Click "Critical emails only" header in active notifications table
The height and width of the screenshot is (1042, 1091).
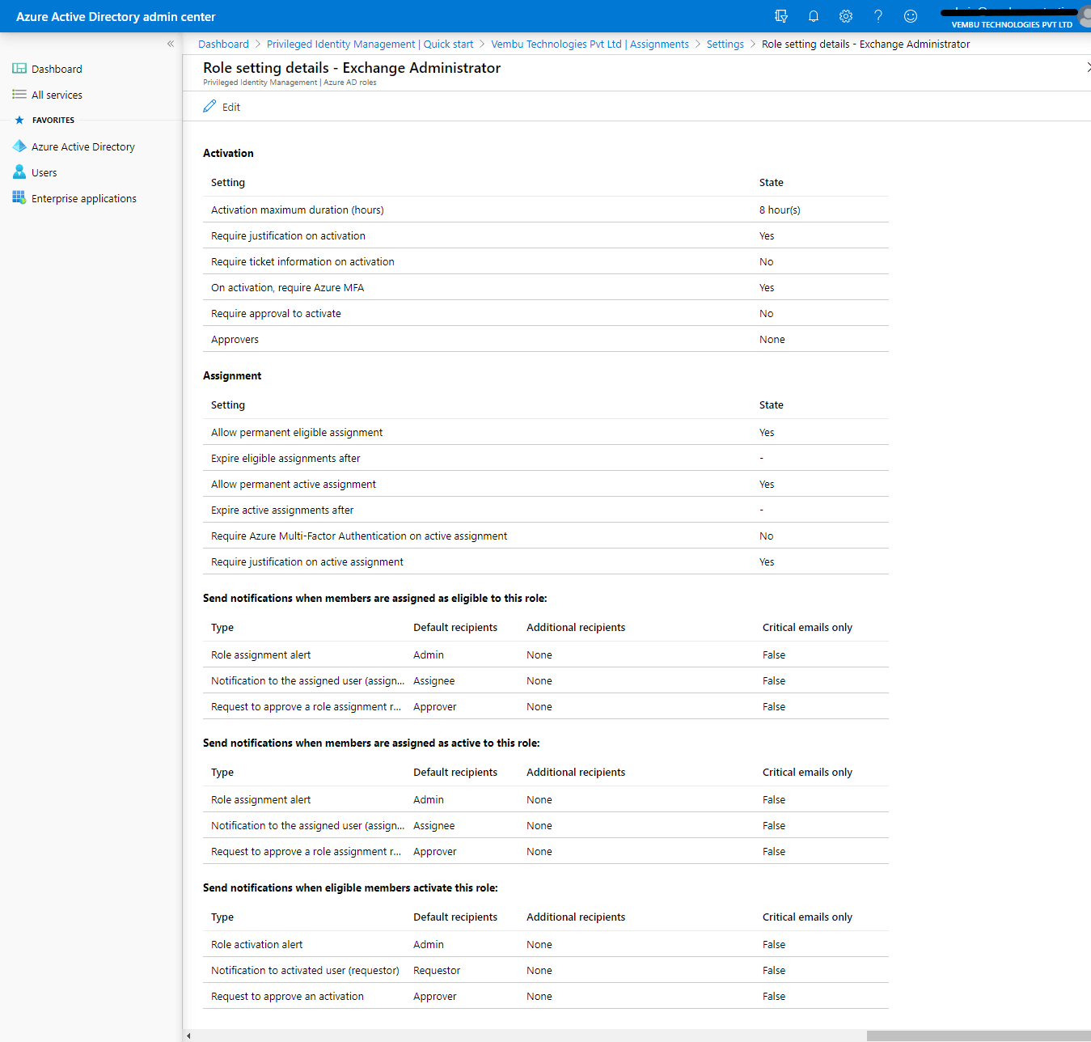click(x=807, y=772)
